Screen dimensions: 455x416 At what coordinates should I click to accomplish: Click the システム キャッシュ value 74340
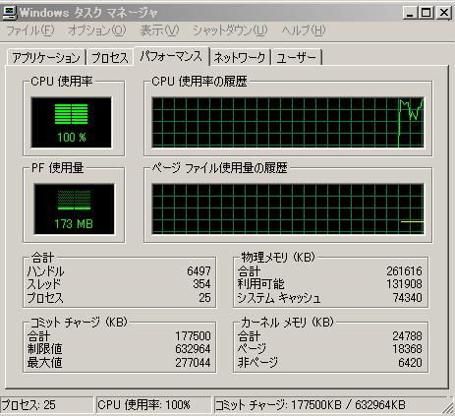click(x=407, y=298)
